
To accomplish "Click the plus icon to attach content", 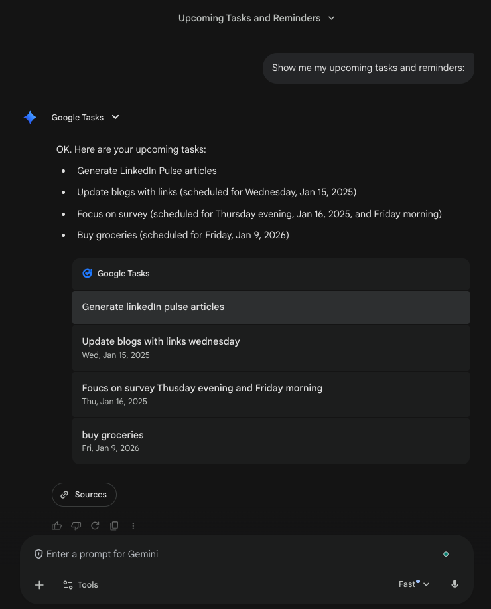I will pos(38,584).
